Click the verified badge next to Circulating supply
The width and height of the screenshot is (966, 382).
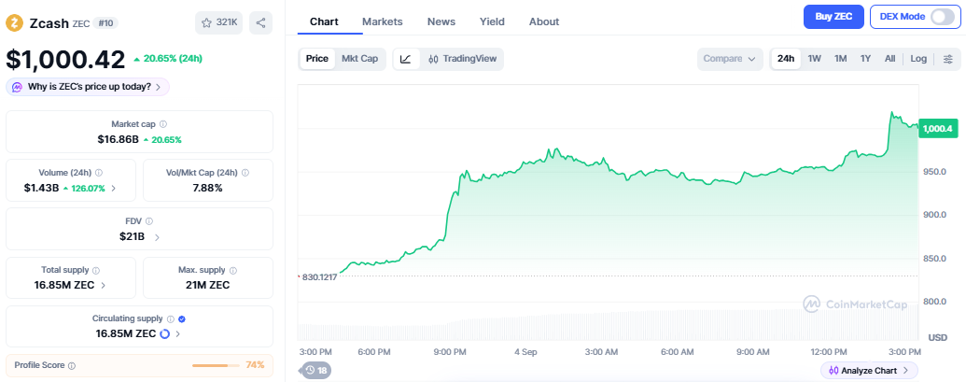(182, 318)
